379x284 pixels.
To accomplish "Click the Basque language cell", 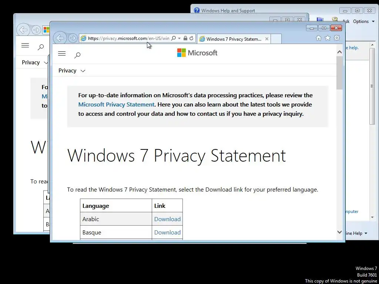I will click(x=116, y=232).
